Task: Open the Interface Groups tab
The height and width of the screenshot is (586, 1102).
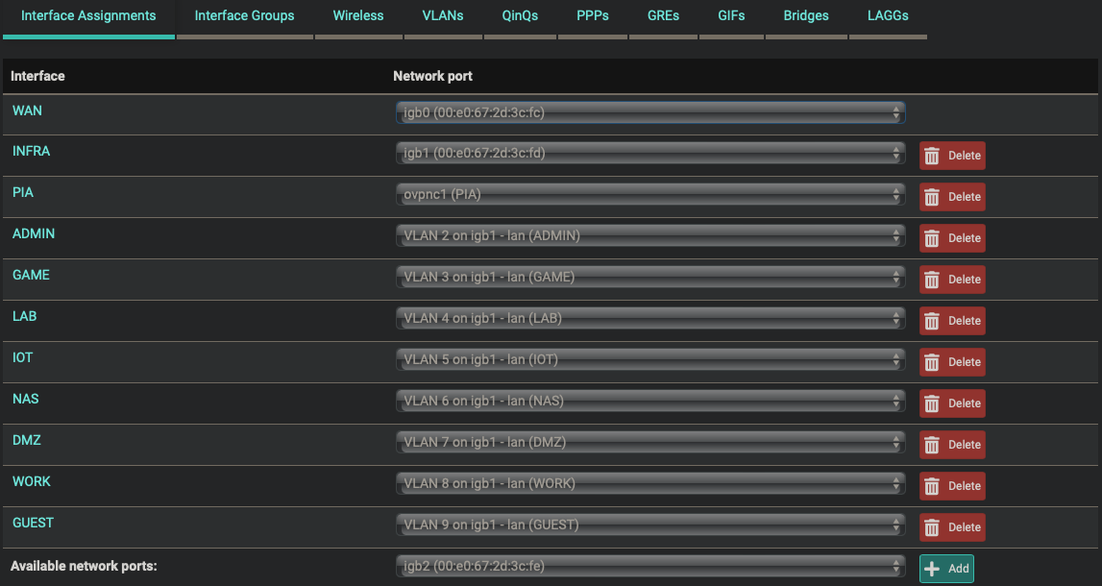Action: (244, 15)
